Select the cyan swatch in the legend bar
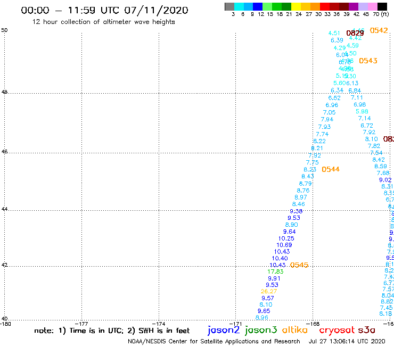 pyautogui.click(x=239, y=6)
